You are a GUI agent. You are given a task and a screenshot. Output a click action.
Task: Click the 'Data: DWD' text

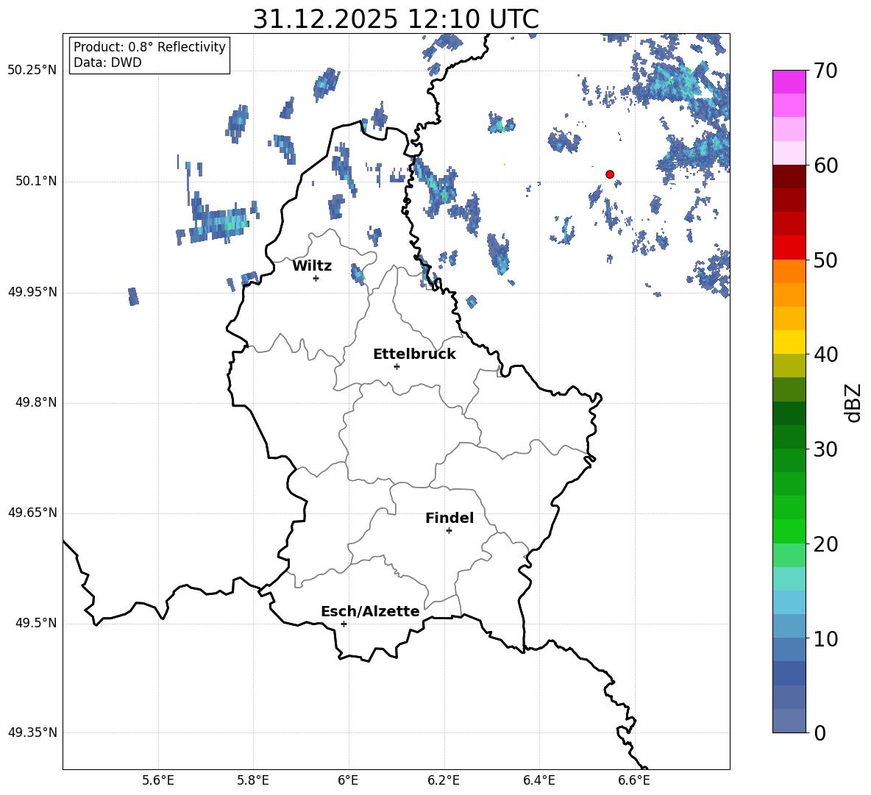[x=107, y=63]
